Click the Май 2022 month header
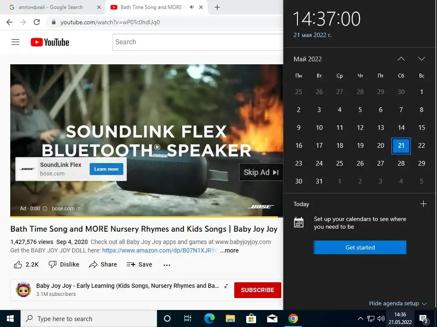Viewport: 437px width, 327px height. pyautogui.click(x=307, y=59)
